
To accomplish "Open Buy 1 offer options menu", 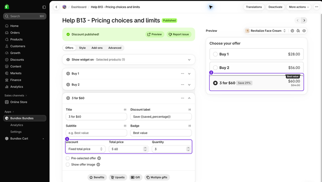I will point(182,73).
